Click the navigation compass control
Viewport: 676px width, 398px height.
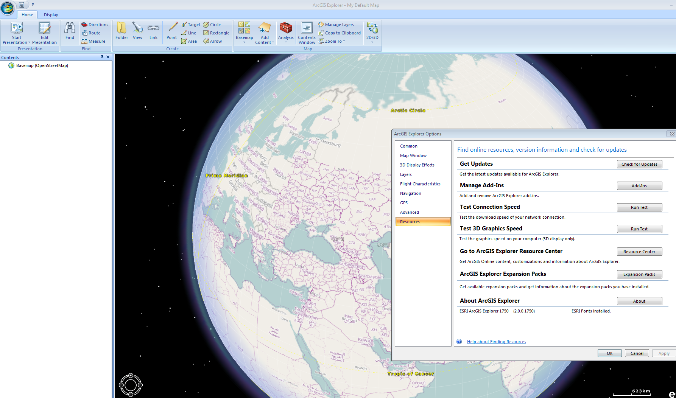131,385
